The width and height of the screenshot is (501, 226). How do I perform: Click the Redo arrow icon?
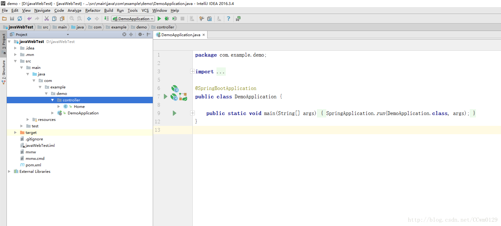[37, 19]
